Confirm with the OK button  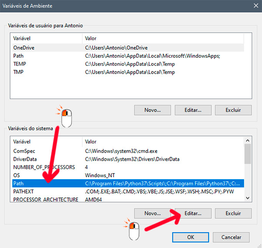pos(190,237)
